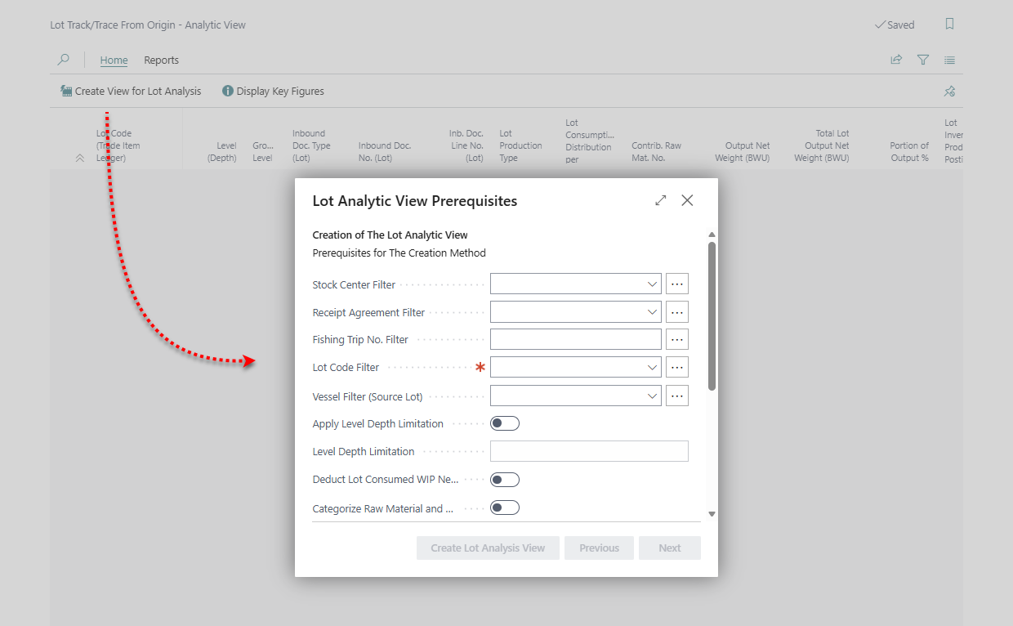Show the list view options icon

949,60
